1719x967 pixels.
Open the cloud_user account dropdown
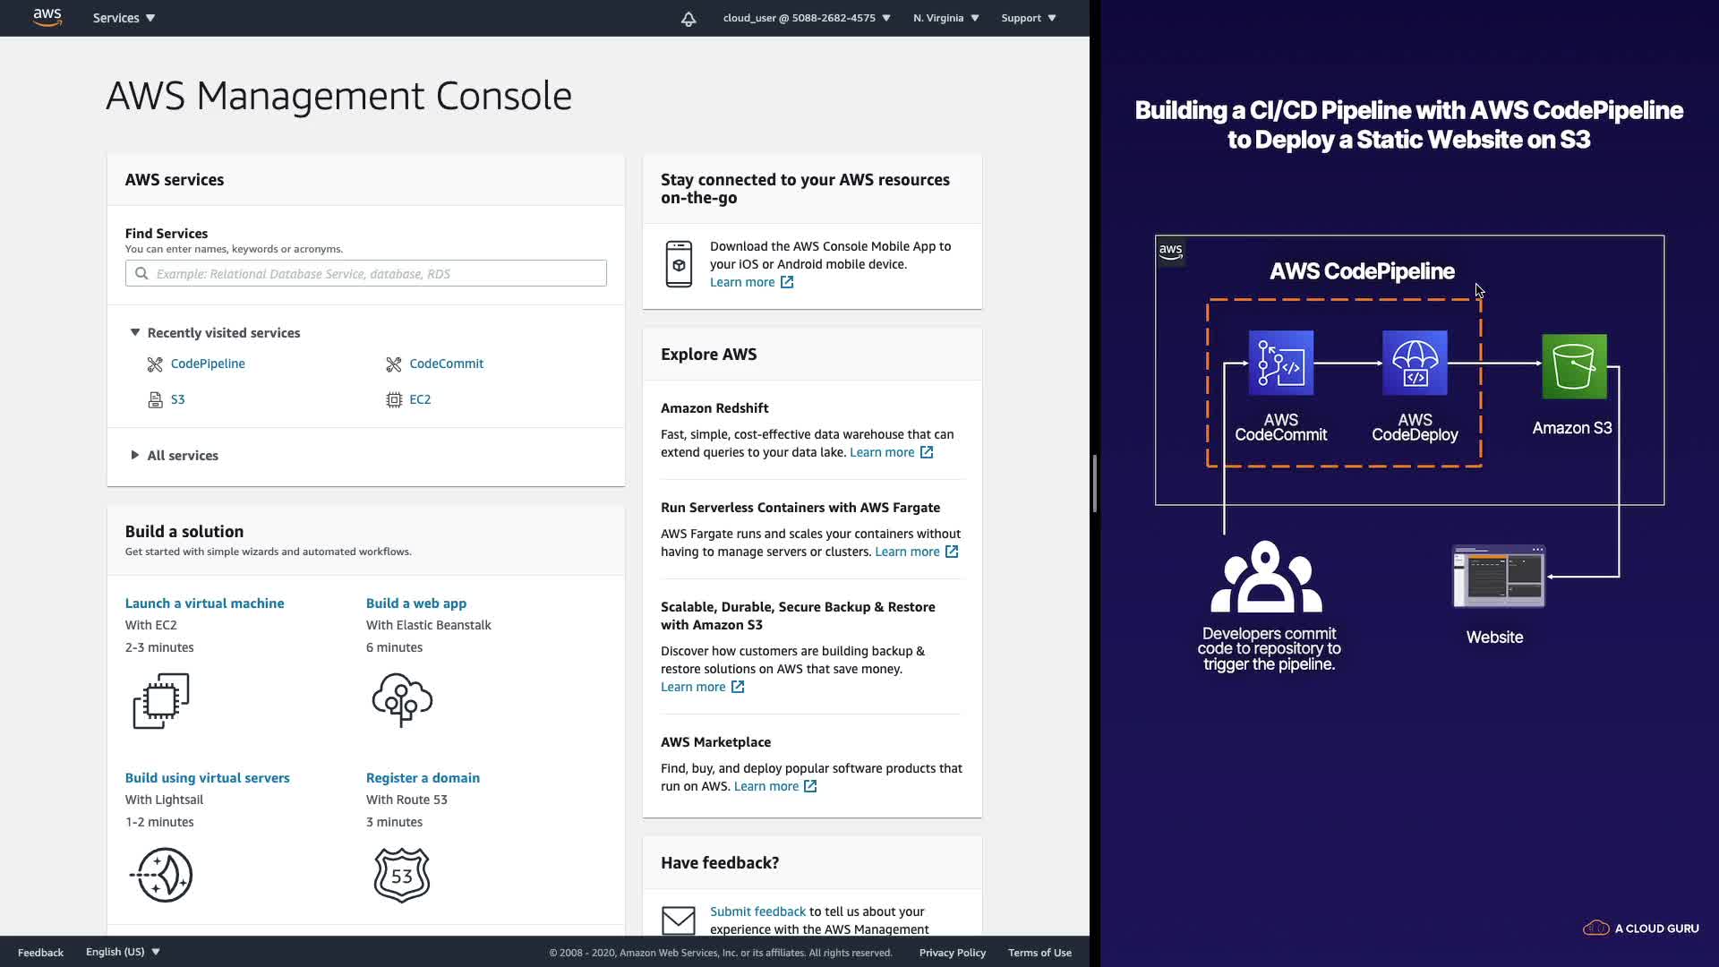click(806, 18)
